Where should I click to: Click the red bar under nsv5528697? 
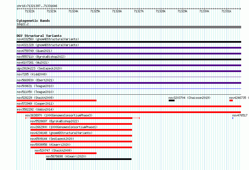(x=81, y=124)
